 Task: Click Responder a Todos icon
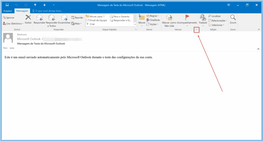pyautogui.click(x=52, y=18)
